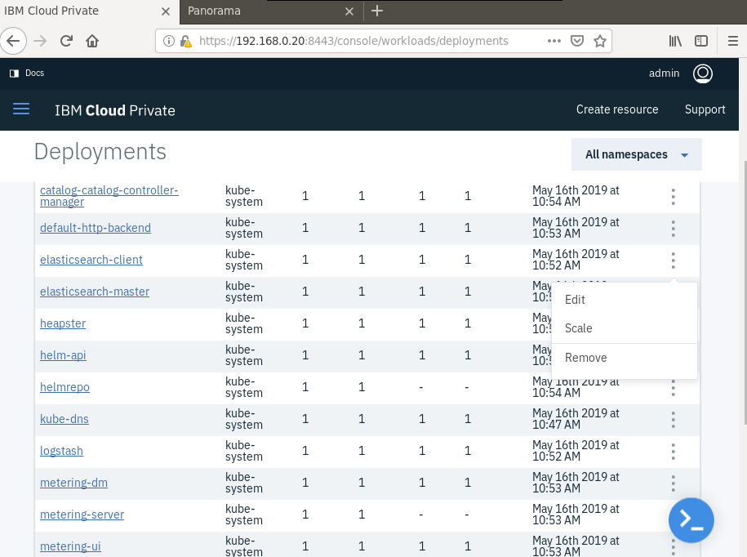Click actions menu for elasticsearch-client row
Screen dimensions: 747x557
(x=674, y=261)
